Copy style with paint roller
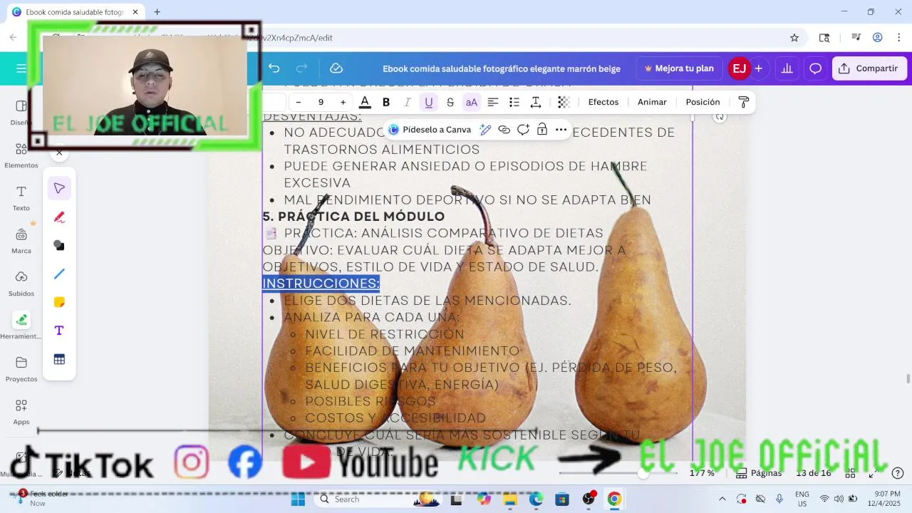 click(743, 102)
